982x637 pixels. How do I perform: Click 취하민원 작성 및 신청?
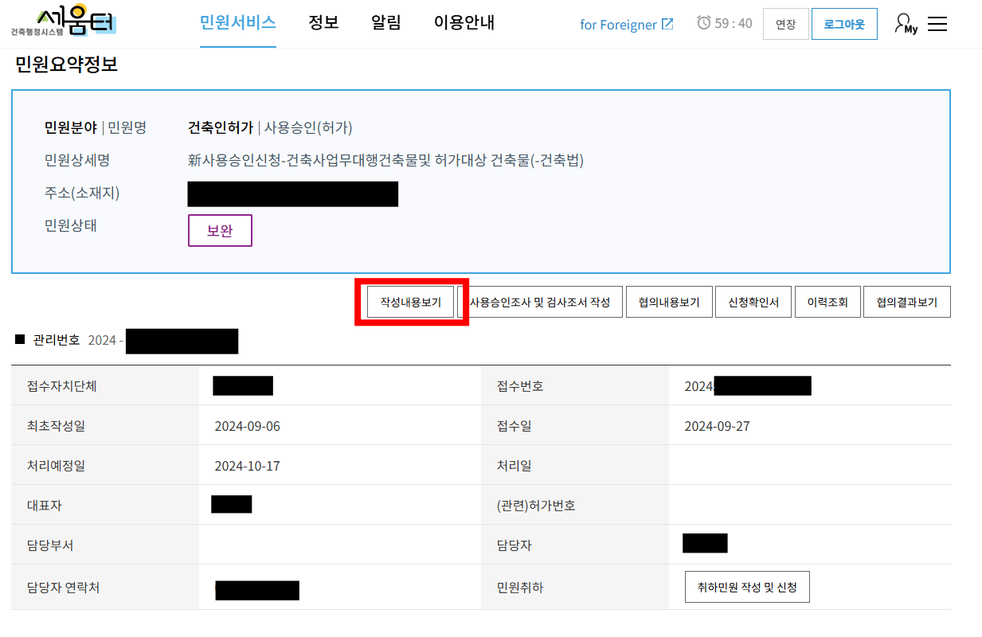click(x=747, y=587)
